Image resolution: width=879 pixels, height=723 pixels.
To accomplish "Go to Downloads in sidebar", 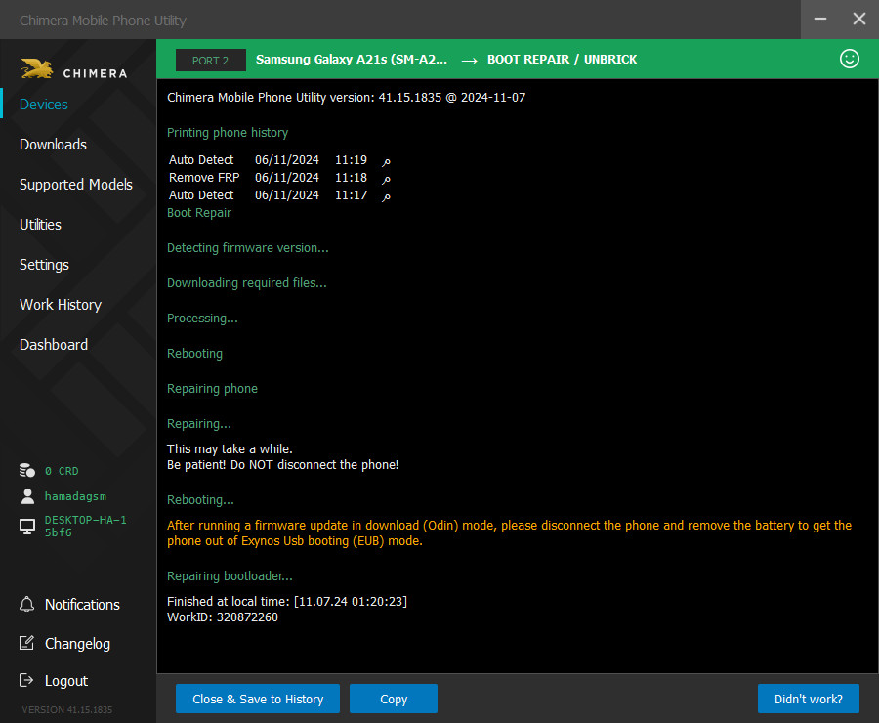I will [54, 145].
